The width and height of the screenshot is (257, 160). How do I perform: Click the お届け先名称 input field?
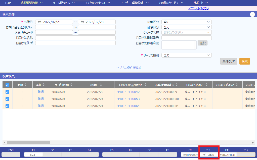click(75, 38)
